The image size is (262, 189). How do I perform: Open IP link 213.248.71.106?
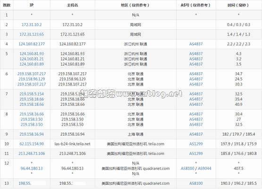pos(32,154)
